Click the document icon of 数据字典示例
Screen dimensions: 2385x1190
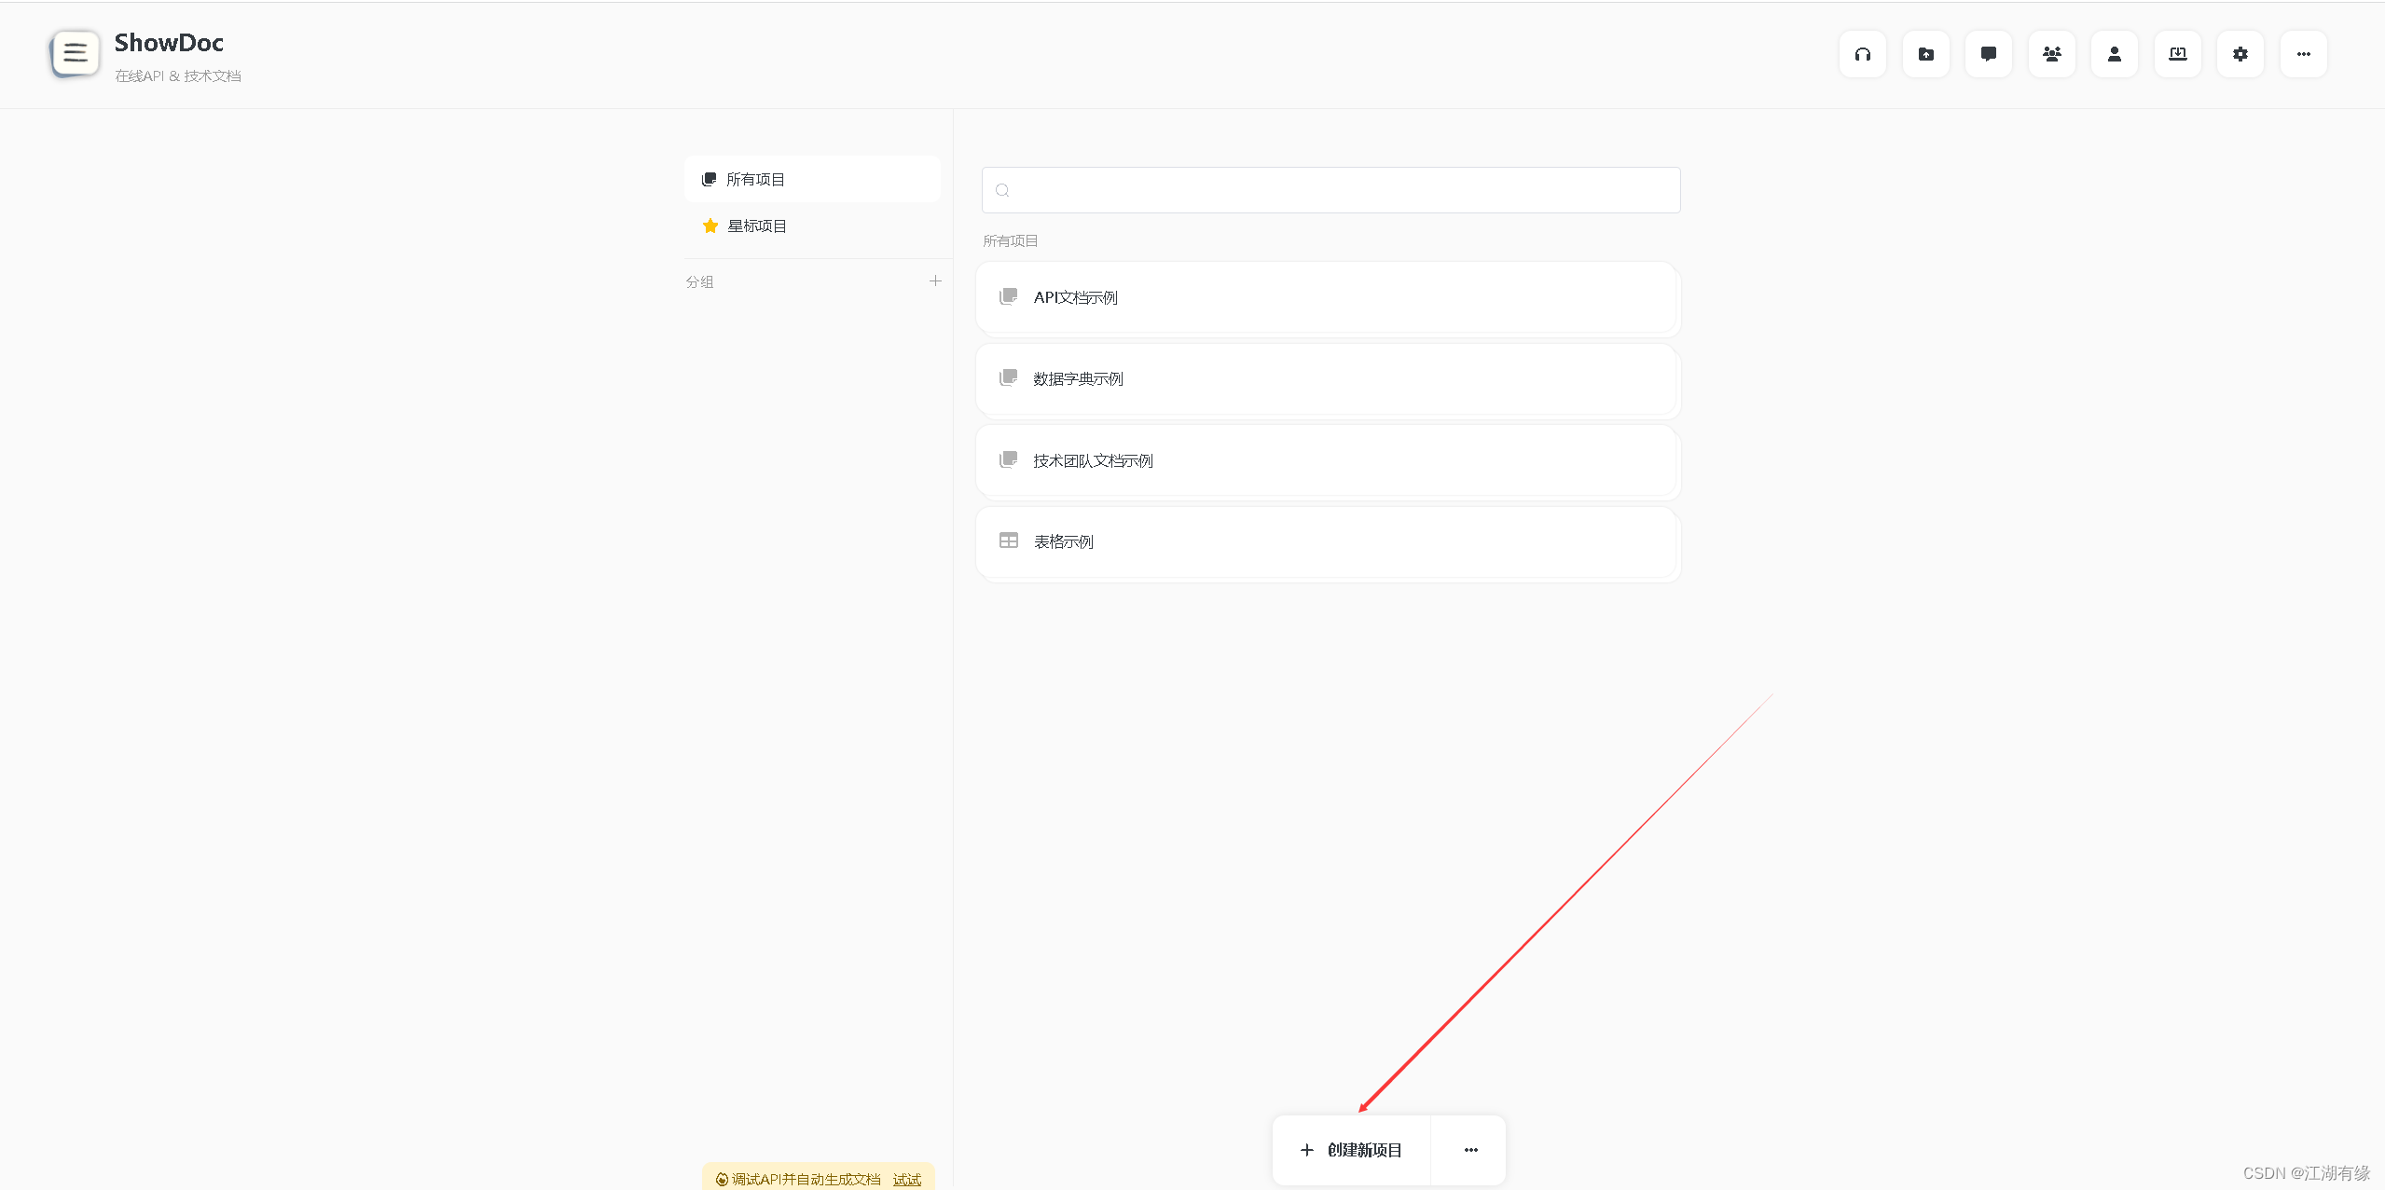tap(1008, 377)
